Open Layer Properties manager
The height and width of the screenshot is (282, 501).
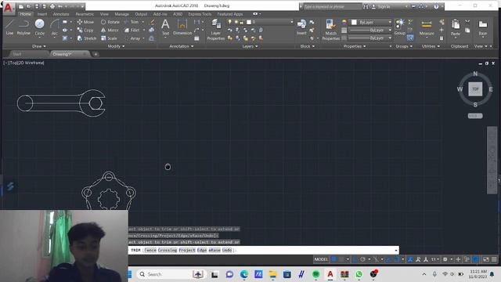pos(216,30)
